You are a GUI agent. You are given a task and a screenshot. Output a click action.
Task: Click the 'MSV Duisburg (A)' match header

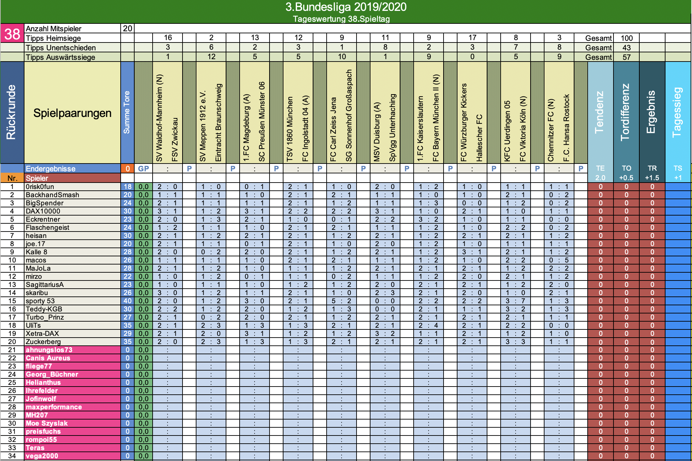[x=377, y=132]
